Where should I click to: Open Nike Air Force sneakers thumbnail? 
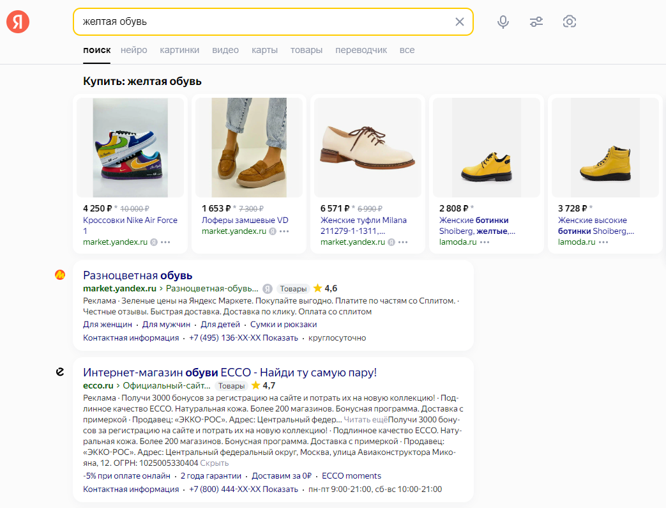(x=130, y=148)
